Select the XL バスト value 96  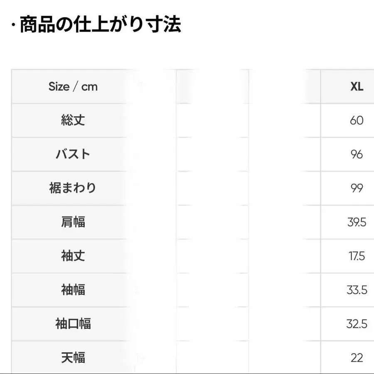coord(357,154)
